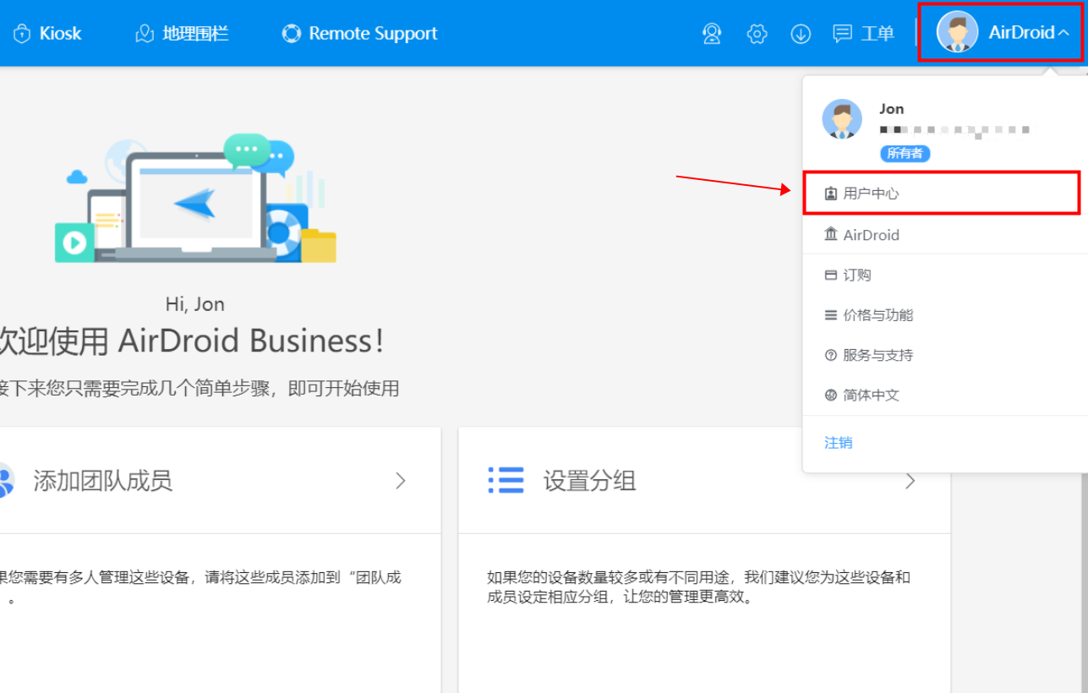Screen dimensions: 1088x693
Task: Click the team member person icon
Action: click(x=7, y=481)
